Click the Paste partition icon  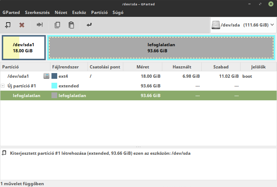tap(71, 25)
